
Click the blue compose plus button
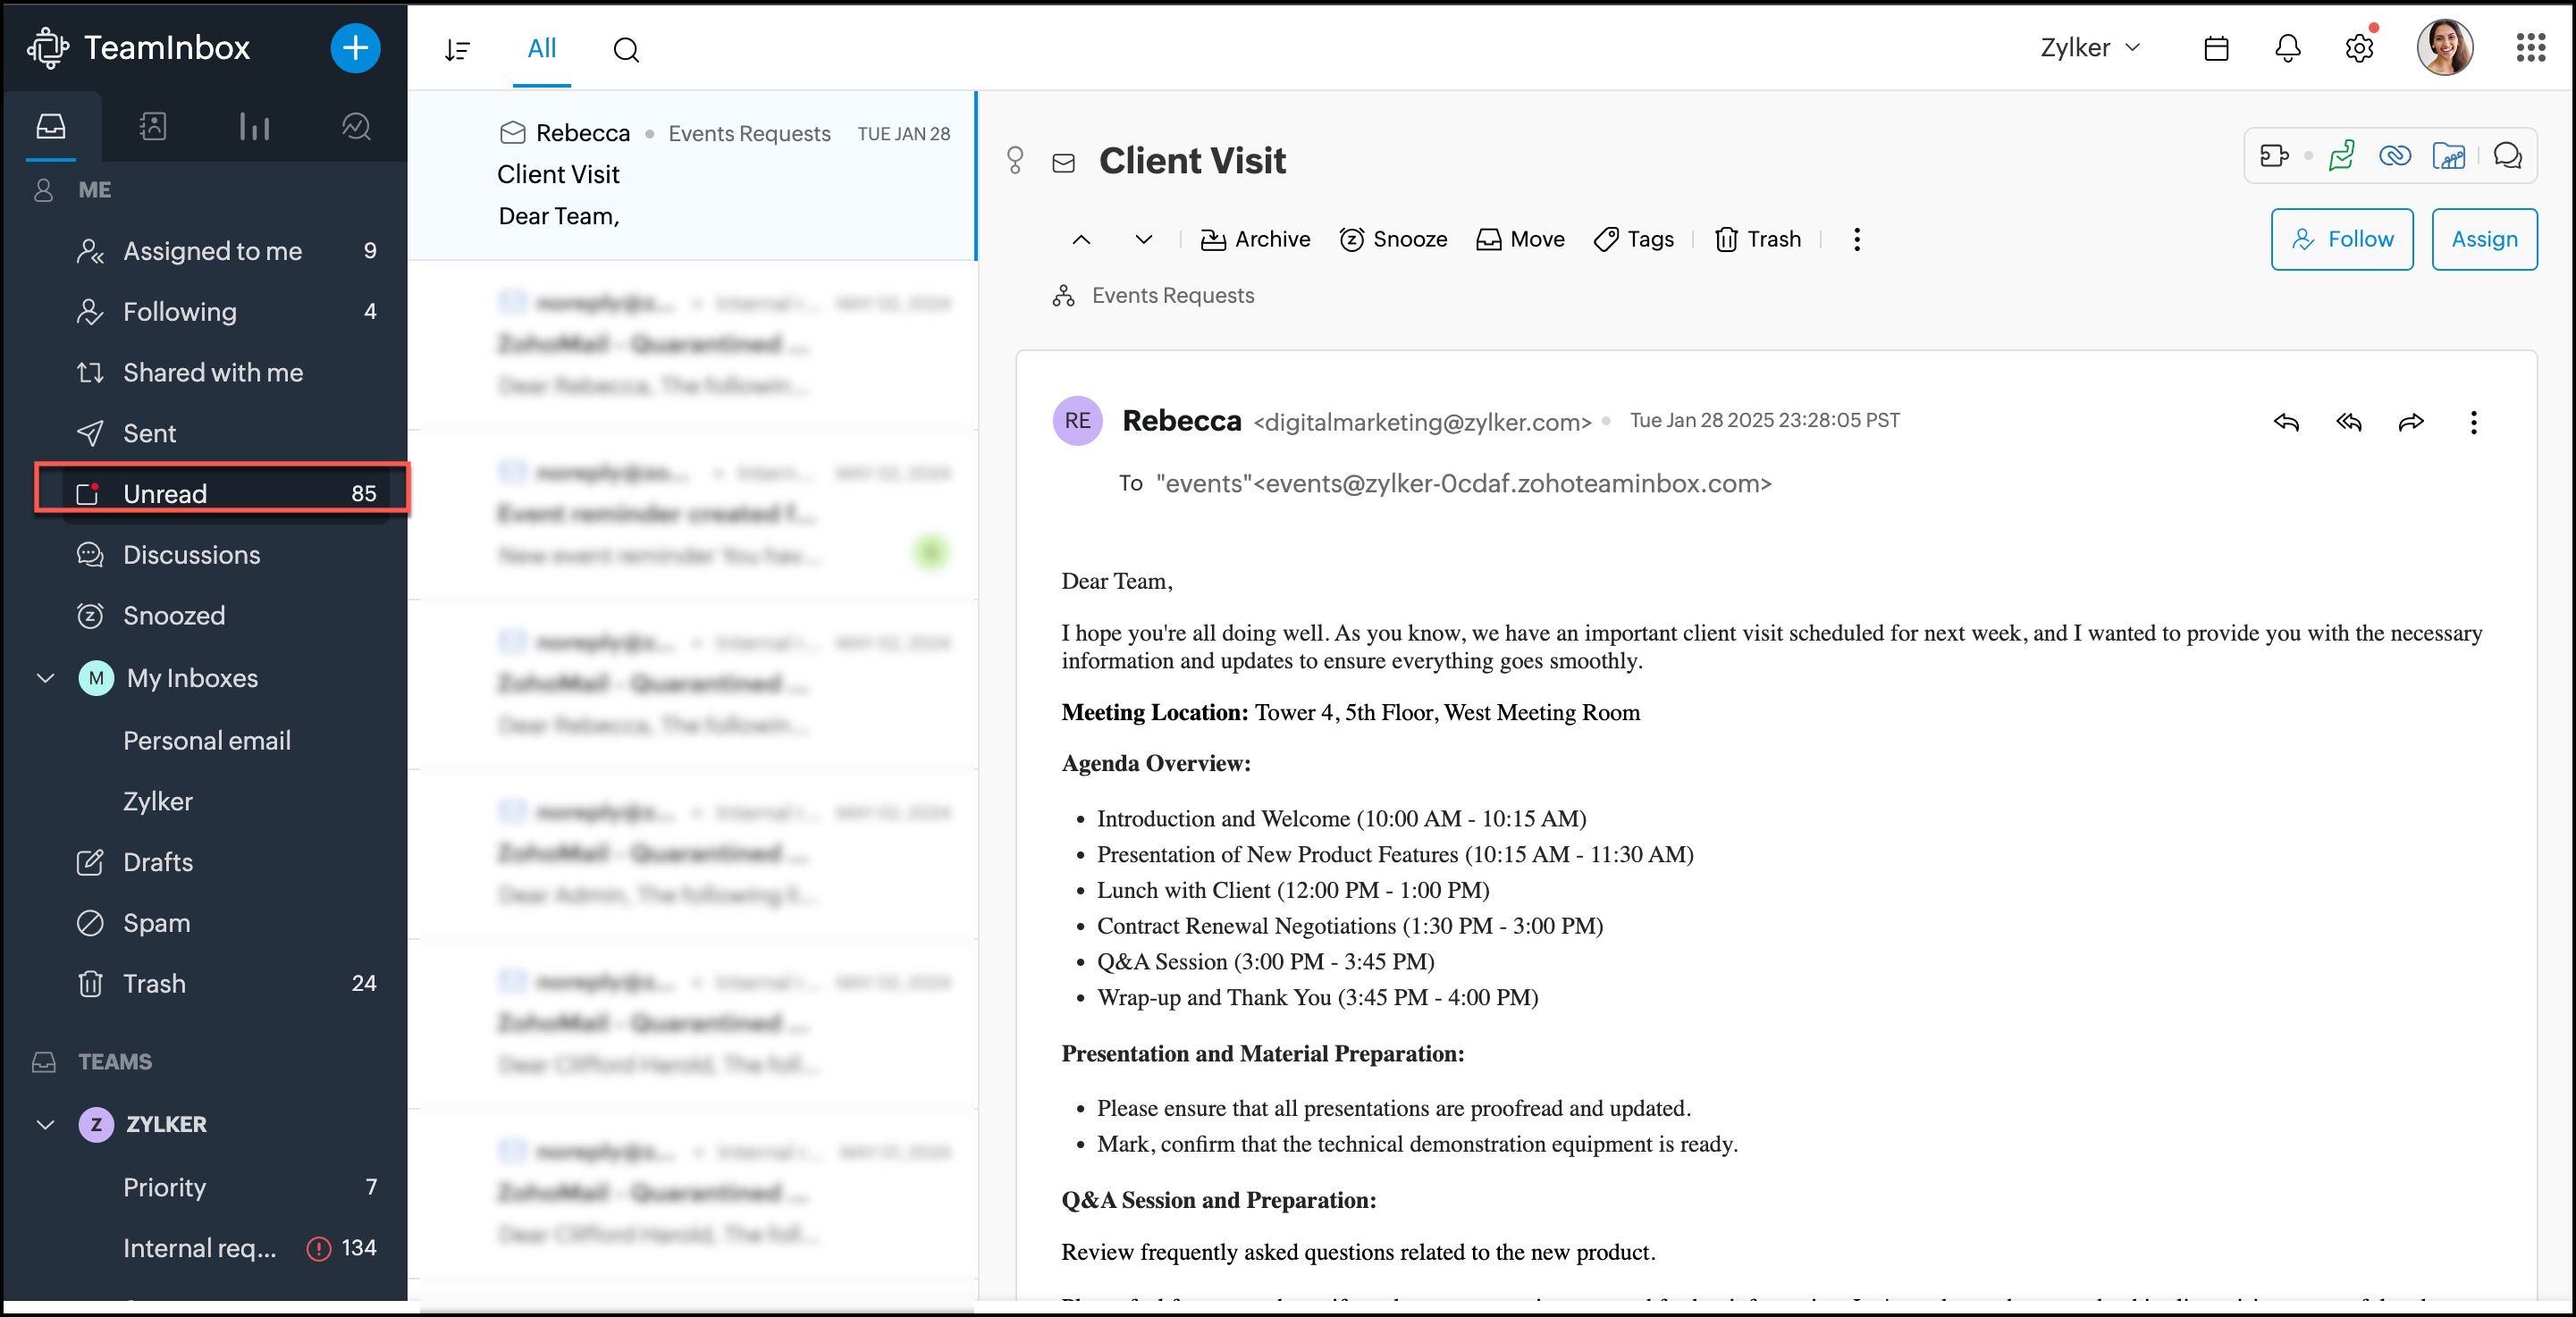coord(355,48)
